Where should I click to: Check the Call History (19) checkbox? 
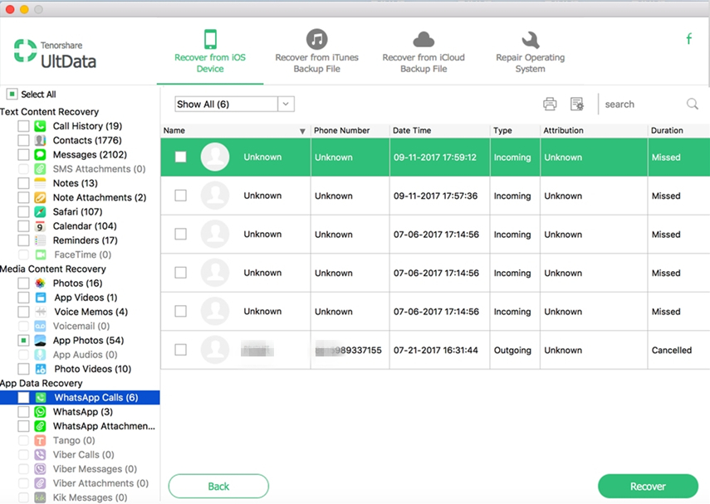[23, 126]
